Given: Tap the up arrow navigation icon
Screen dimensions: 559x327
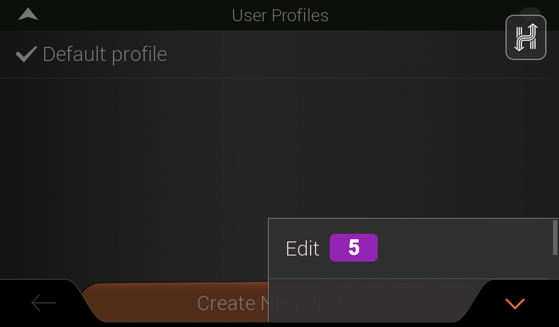Looking at the screenshot, I should [28, 14].
